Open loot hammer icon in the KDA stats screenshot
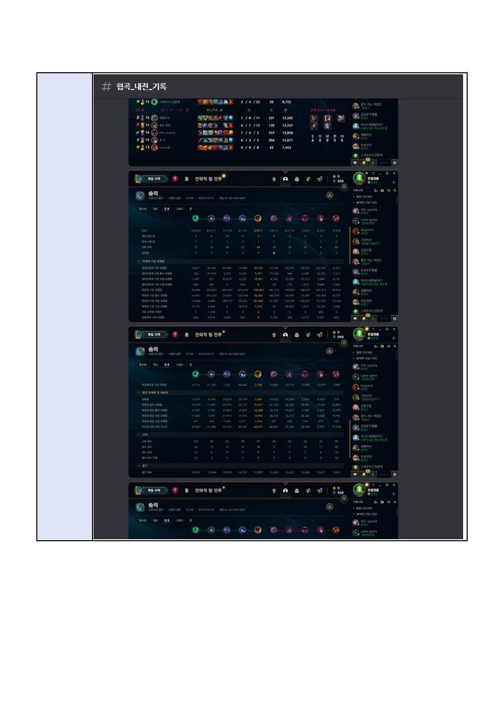The image size is (501, 709). [x=308, y=179]
